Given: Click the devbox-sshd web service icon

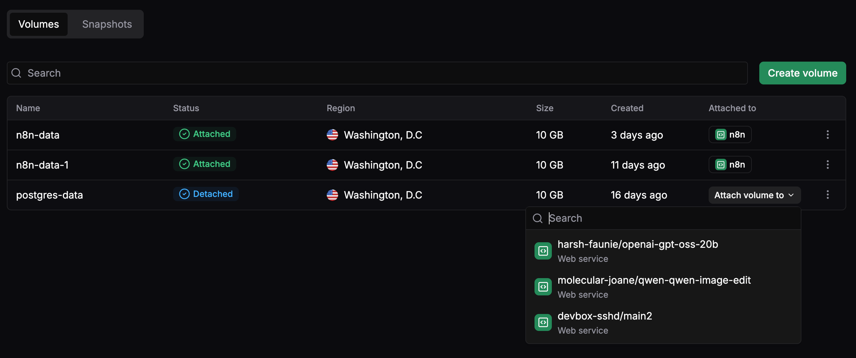Looking at the screenshot, I should 543,322.
